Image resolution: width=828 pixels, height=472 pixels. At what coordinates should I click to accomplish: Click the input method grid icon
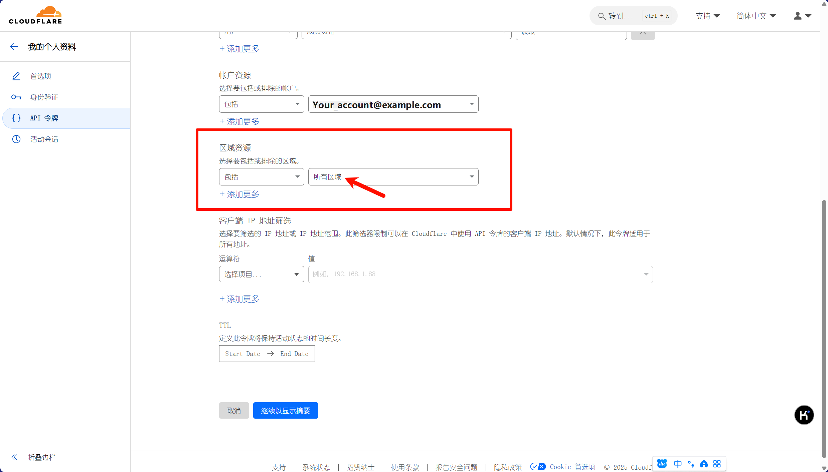pyautogui.click(x=717, y=464)
